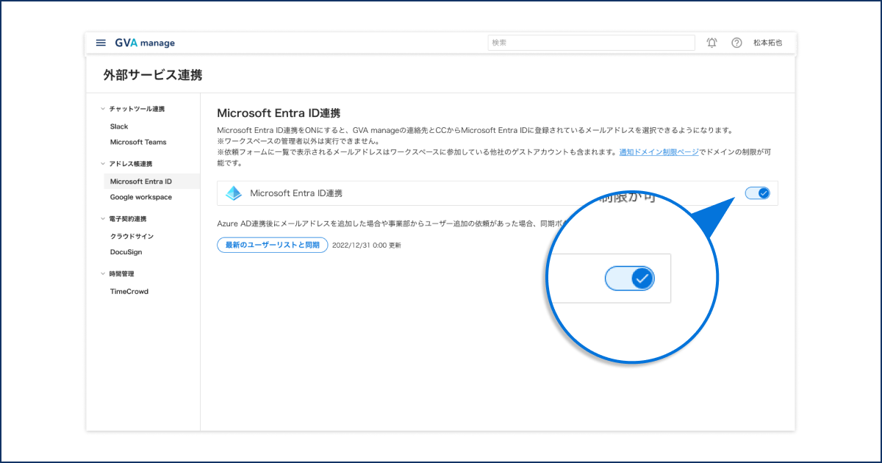Click the Microsoft Entra ID pyramid icon

click(x=234, y=193)
